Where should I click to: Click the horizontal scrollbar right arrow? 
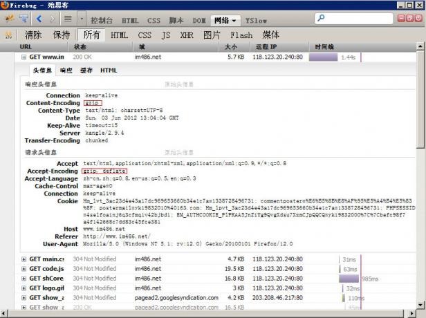(x=412, y=313)
